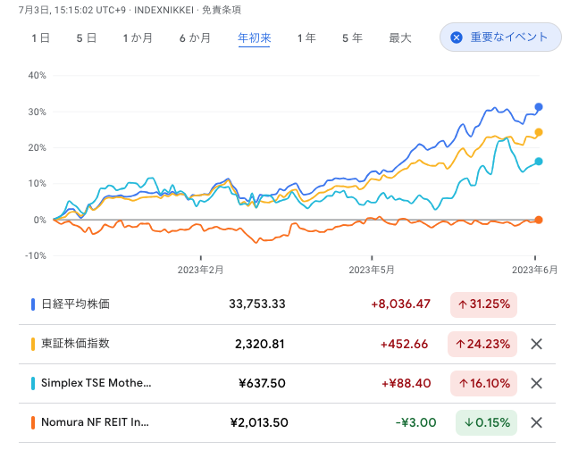
Task: Switch to the 1か月 range tab
Action: pos(138,37)
